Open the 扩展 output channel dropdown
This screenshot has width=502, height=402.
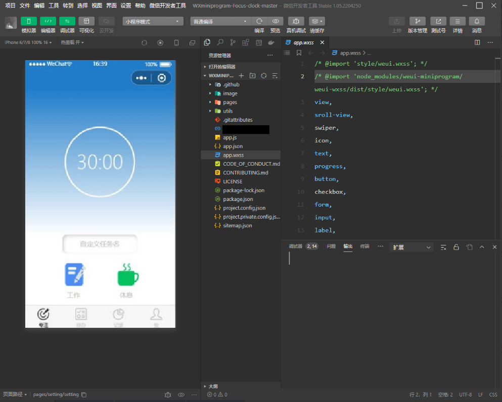pyautogui.click(x=412, y=247)
